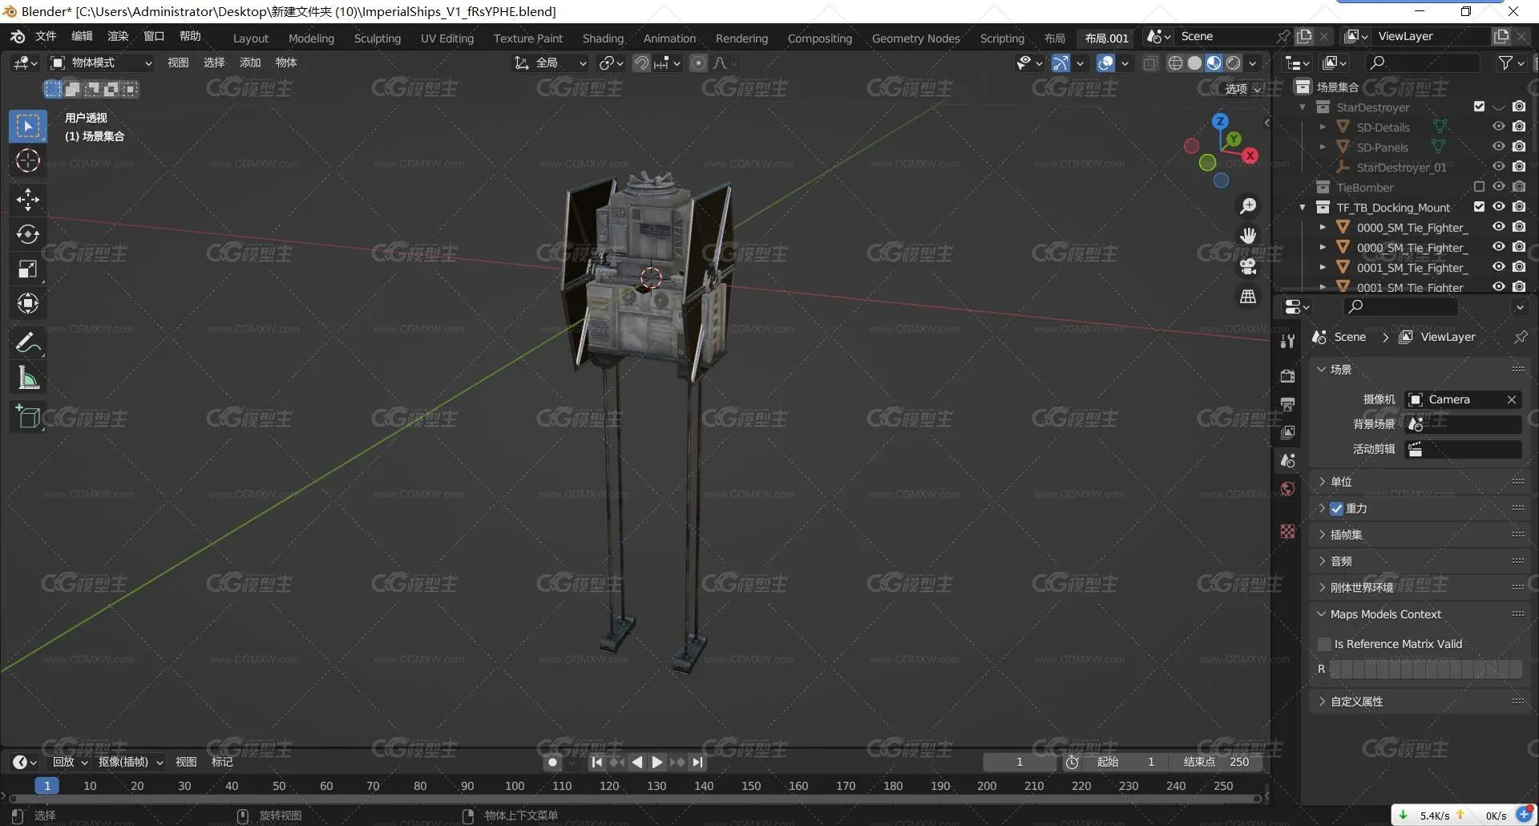Click the viewport zoom magnifier icon
The width and height of the screenshot is (1539, 826).
pos(1248,206)
